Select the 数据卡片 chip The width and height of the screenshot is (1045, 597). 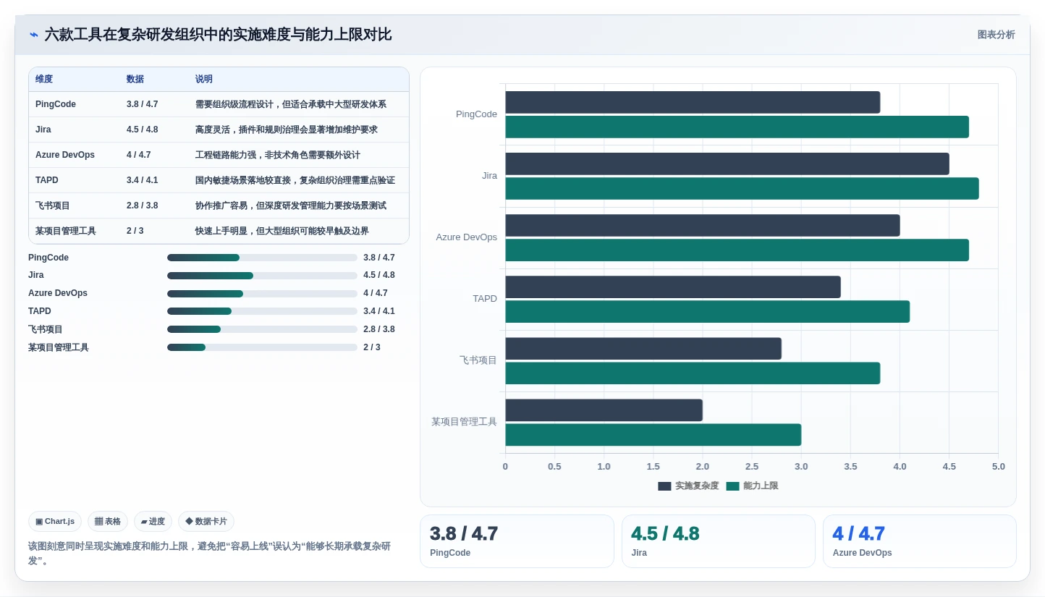coord(206,521)
